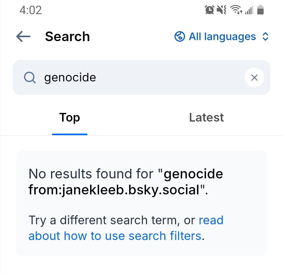Switch to the Latest tab

click(206, 117)
